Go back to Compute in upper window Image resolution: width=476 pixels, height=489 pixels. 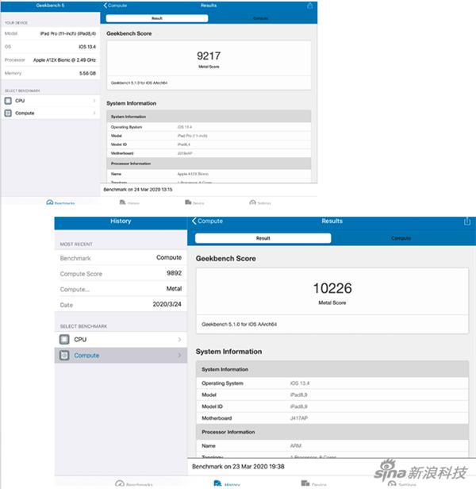[x=115, y=6]
